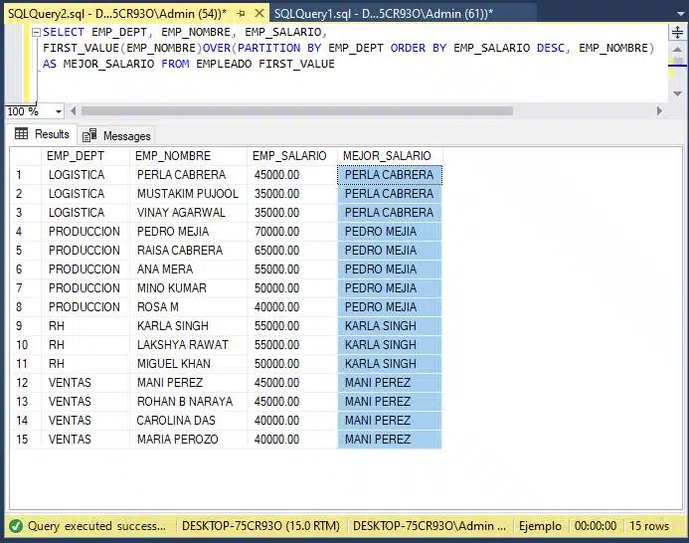Click the CAROLINA DAS name cell

(188, 421)
